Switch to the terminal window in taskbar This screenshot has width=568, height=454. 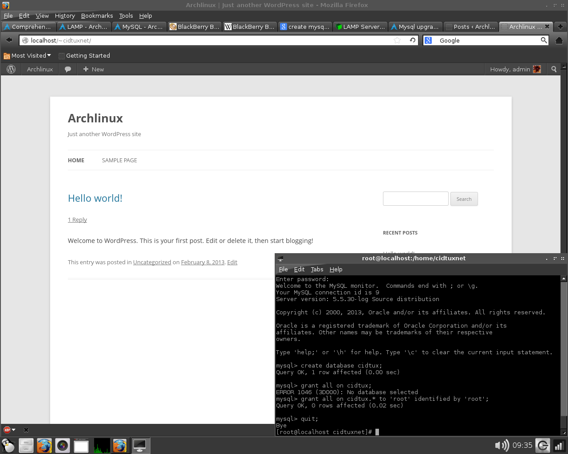click(x=140, y=445)
